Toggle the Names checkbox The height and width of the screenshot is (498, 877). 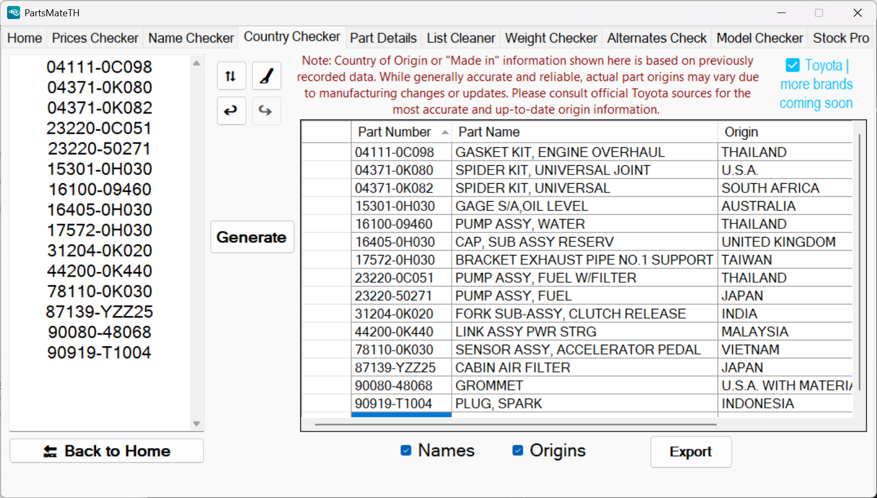406,451
